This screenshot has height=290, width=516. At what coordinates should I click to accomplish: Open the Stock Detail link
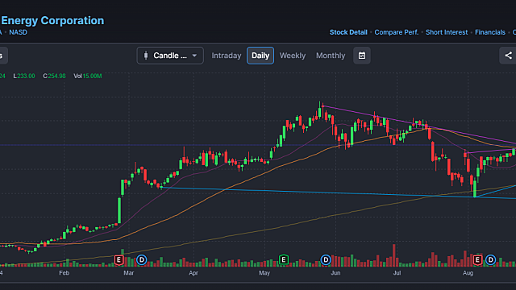[348, 32]
